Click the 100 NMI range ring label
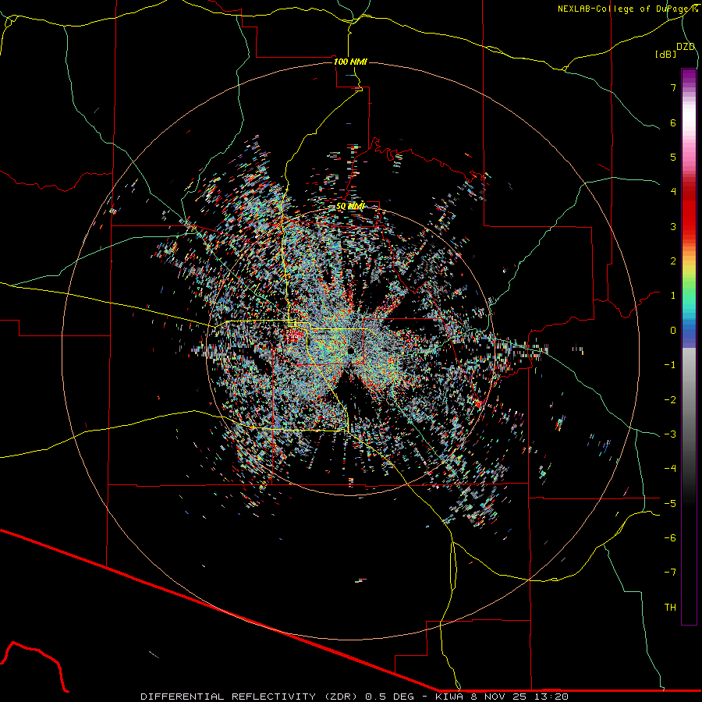The height and width of the screenshot is (702, 702). 350,62
